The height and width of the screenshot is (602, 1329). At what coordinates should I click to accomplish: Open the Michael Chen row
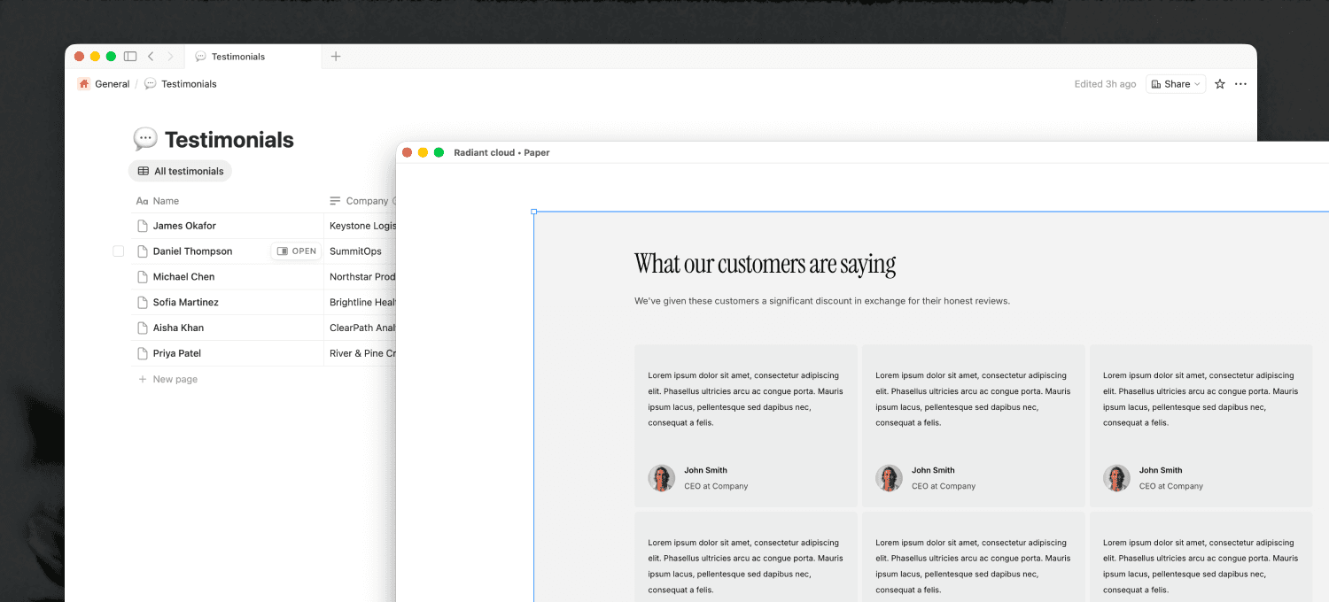click(x=183, y=277)
